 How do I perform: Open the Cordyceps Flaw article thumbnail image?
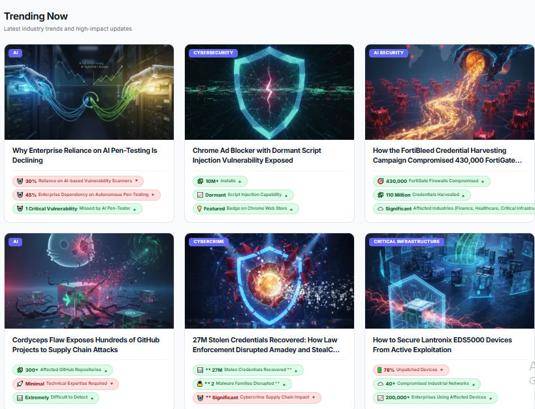point(89,281)
